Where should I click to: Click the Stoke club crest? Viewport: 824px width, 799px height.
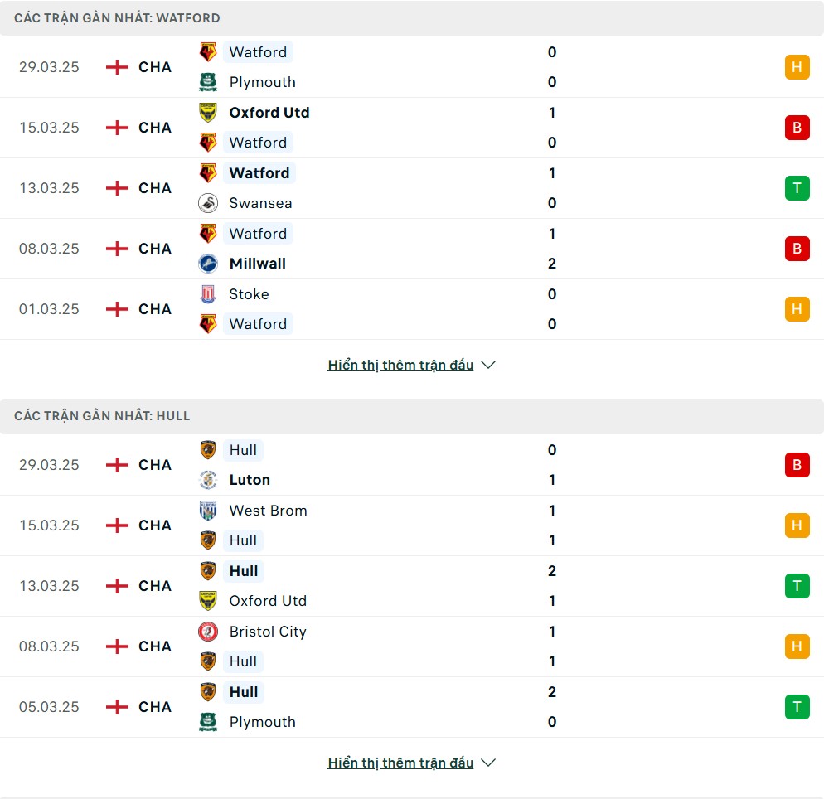208,294
